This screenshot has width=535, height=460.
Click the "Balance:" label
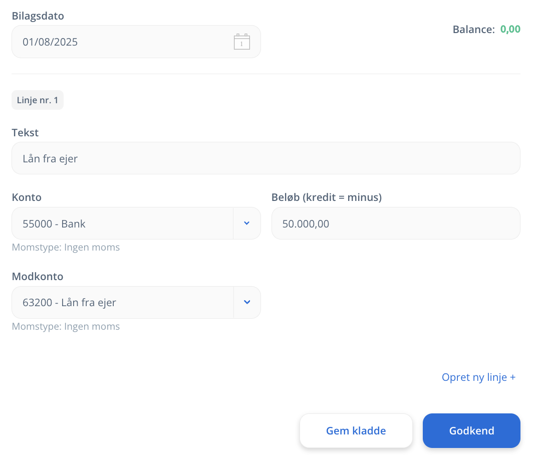[x=473, y=30]
